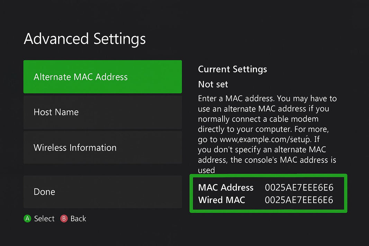Click the Wired MAC value text
This screenshot has width=369, height=246.
(x=299, y=200)
